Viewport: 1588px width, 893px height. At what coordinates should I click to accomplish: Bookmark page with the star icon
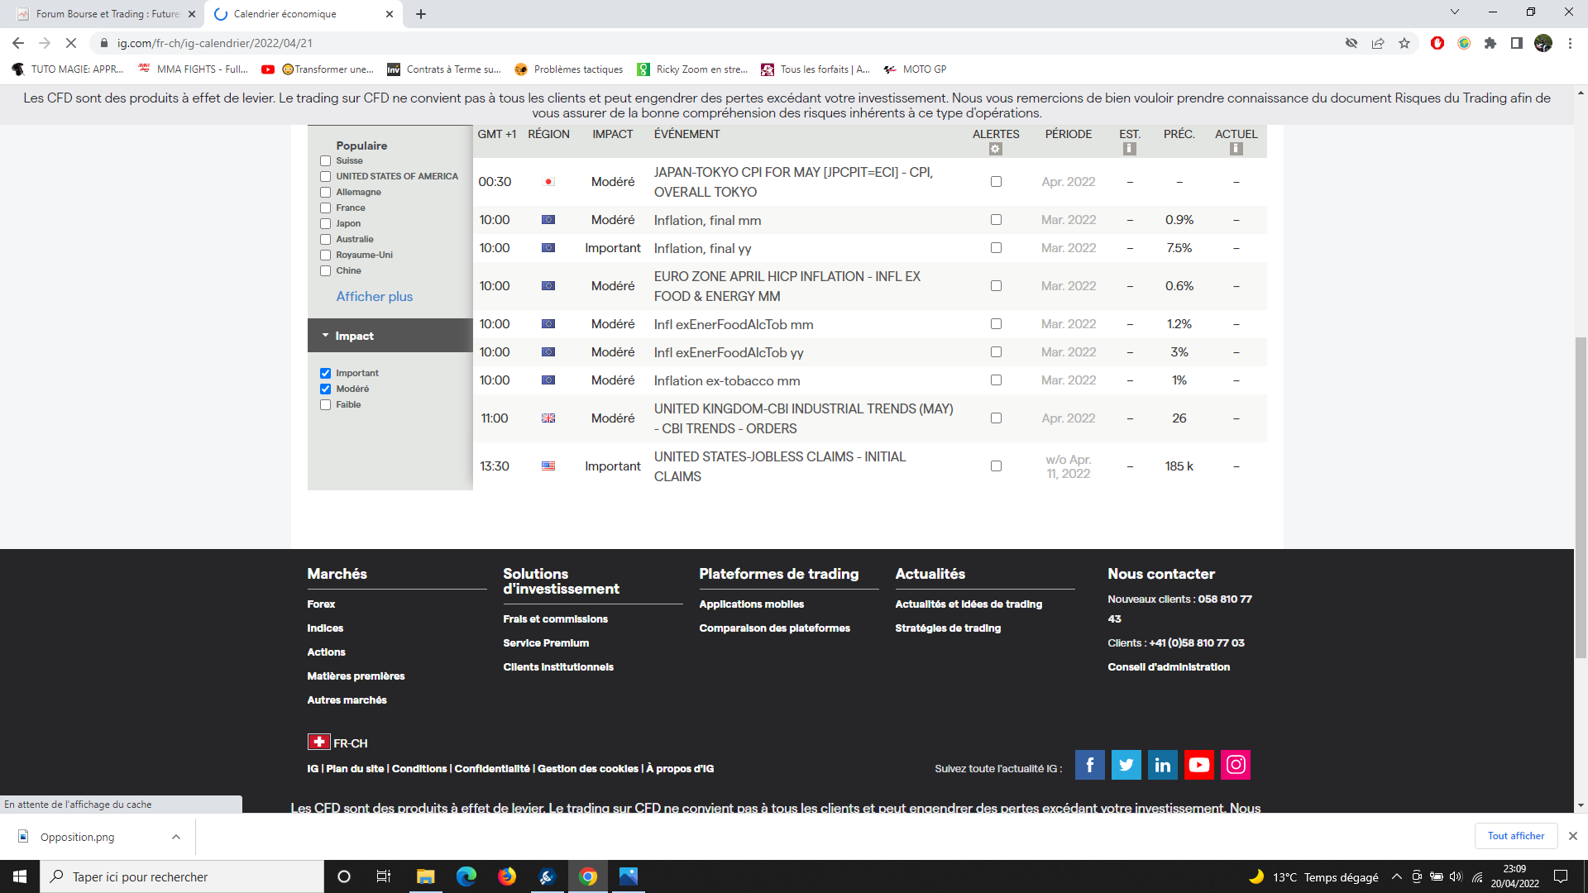click(x=1404, y=43)
